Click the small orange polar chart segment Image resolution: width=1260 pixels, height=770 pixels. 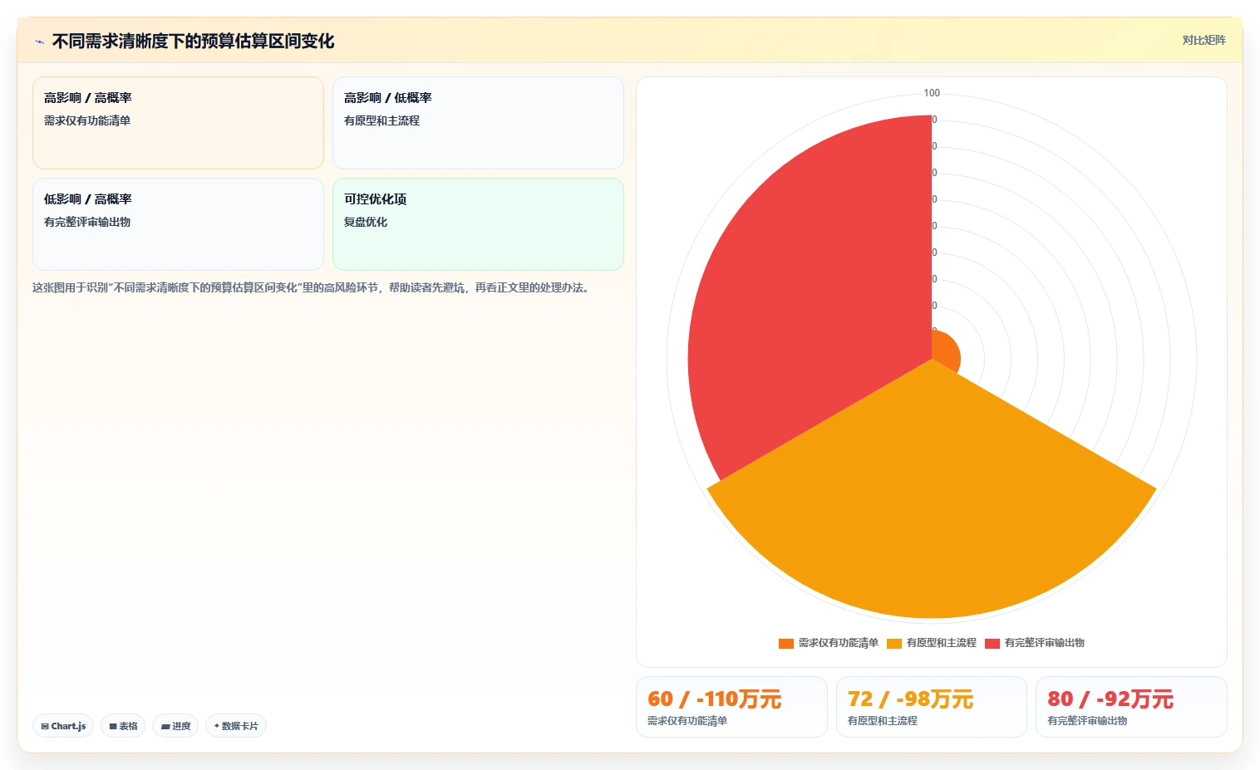(x=944, y=352)
